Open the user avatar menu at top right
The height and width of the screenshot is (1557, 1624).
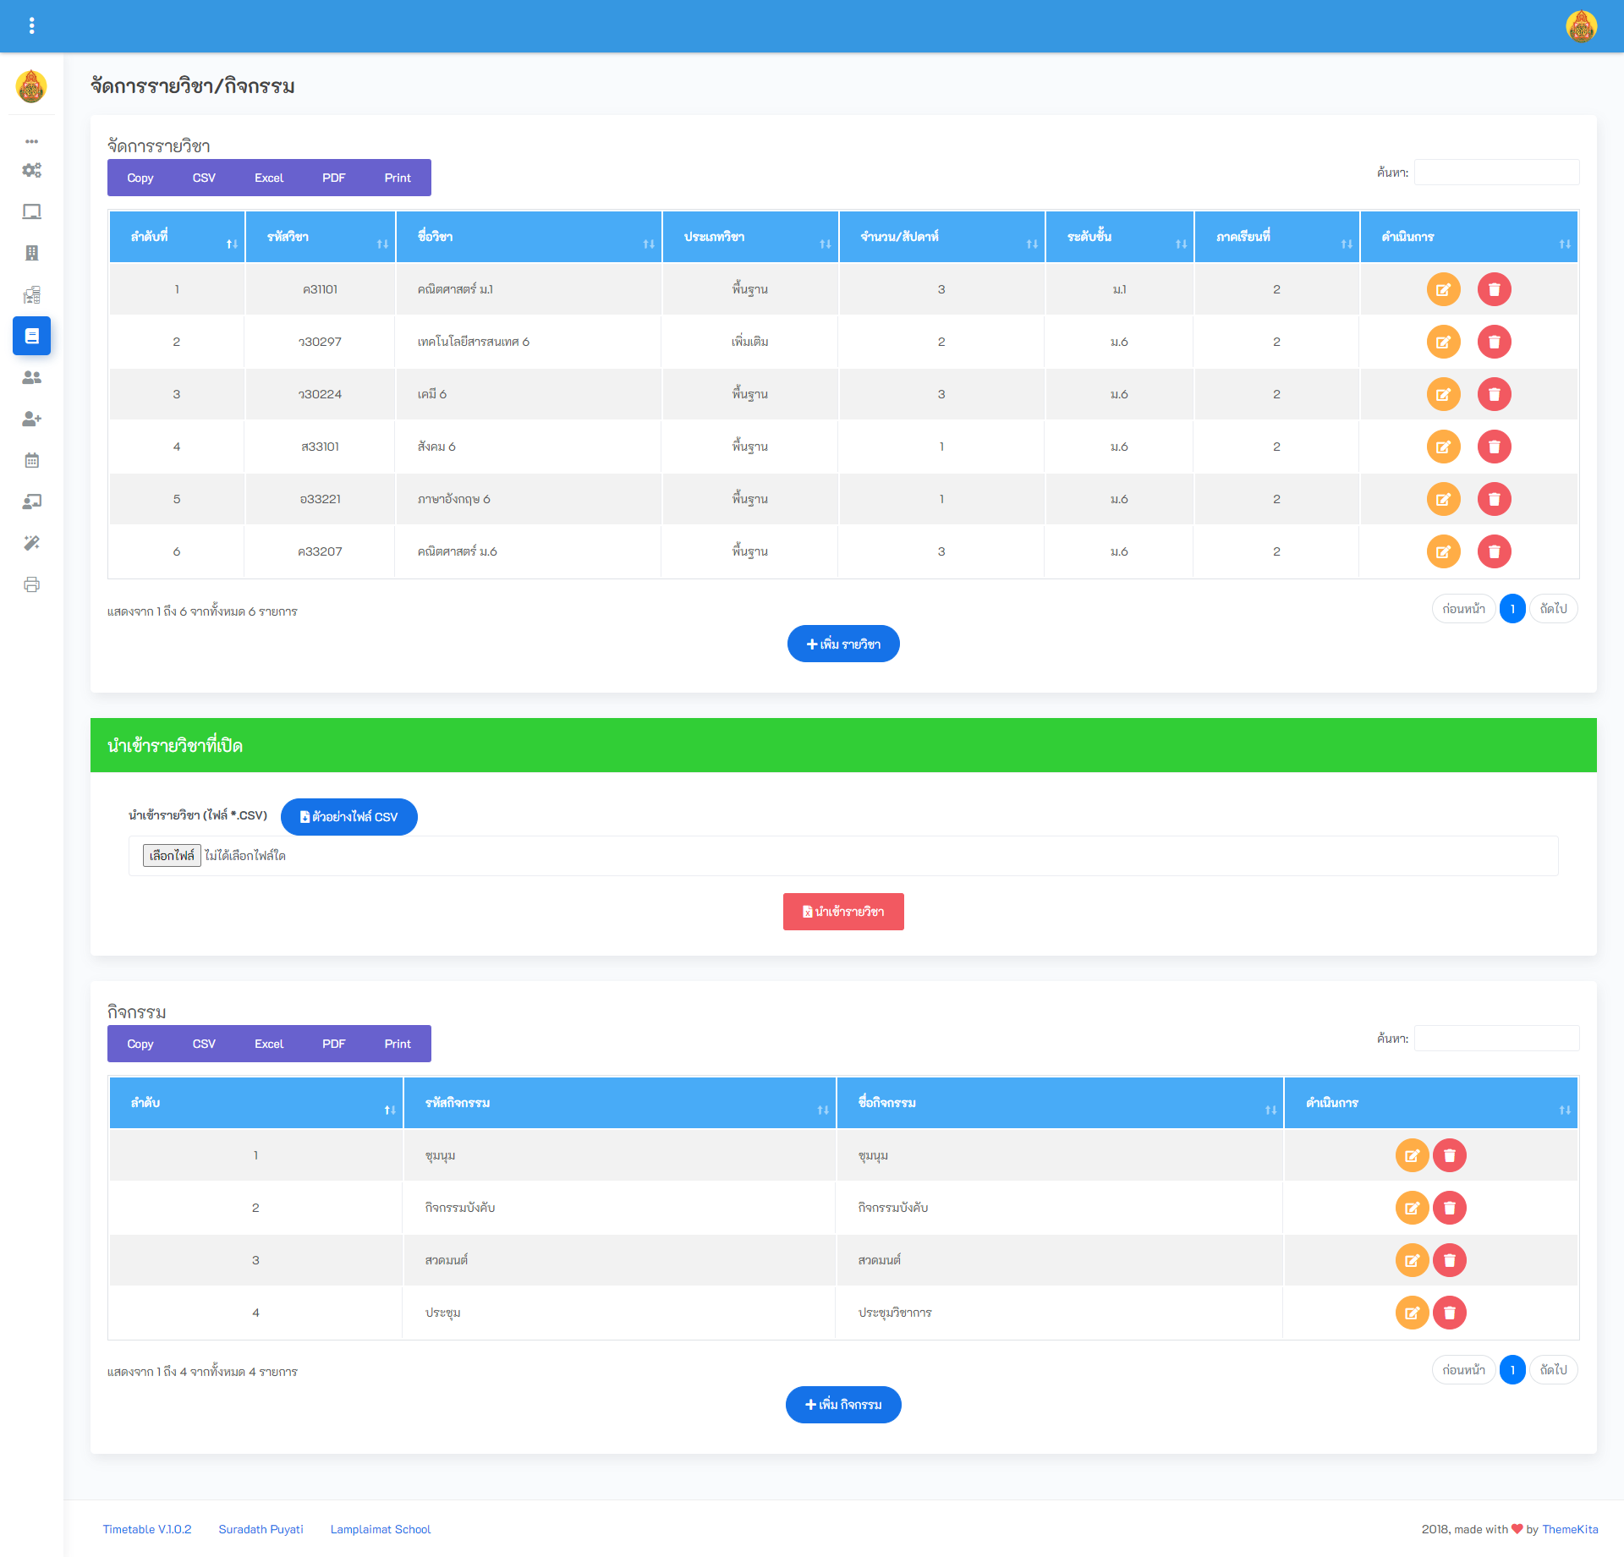(x=1581, y=26)
